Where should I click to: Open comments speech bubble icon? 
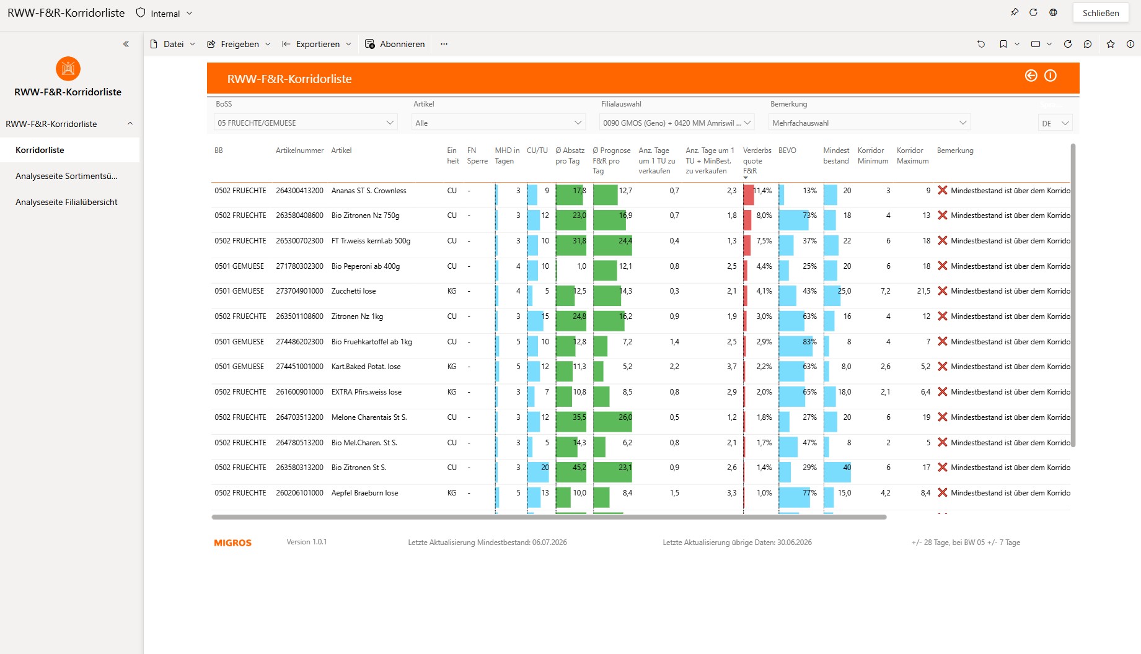tap(1088, 44)
